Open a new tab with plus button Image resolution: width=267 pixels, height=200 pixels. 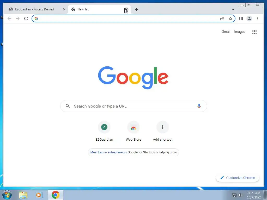tap(136, 9)
